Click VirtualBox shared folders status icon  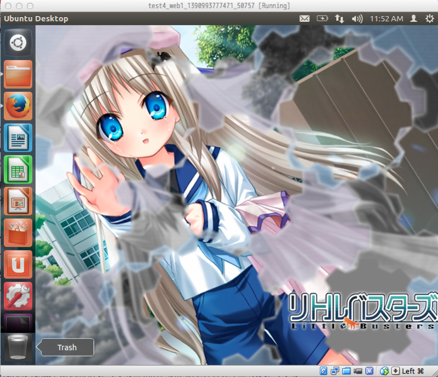pos(347,371)
